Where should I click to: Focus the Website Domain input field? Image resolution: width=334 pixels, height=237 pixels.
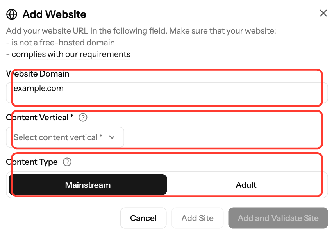[167, 93]
